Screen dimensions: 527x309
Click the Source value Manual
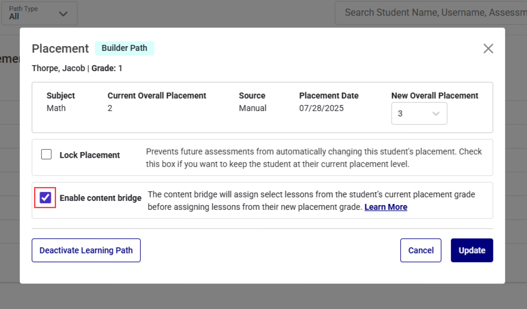pyautogui.click(x=252, y=108)
